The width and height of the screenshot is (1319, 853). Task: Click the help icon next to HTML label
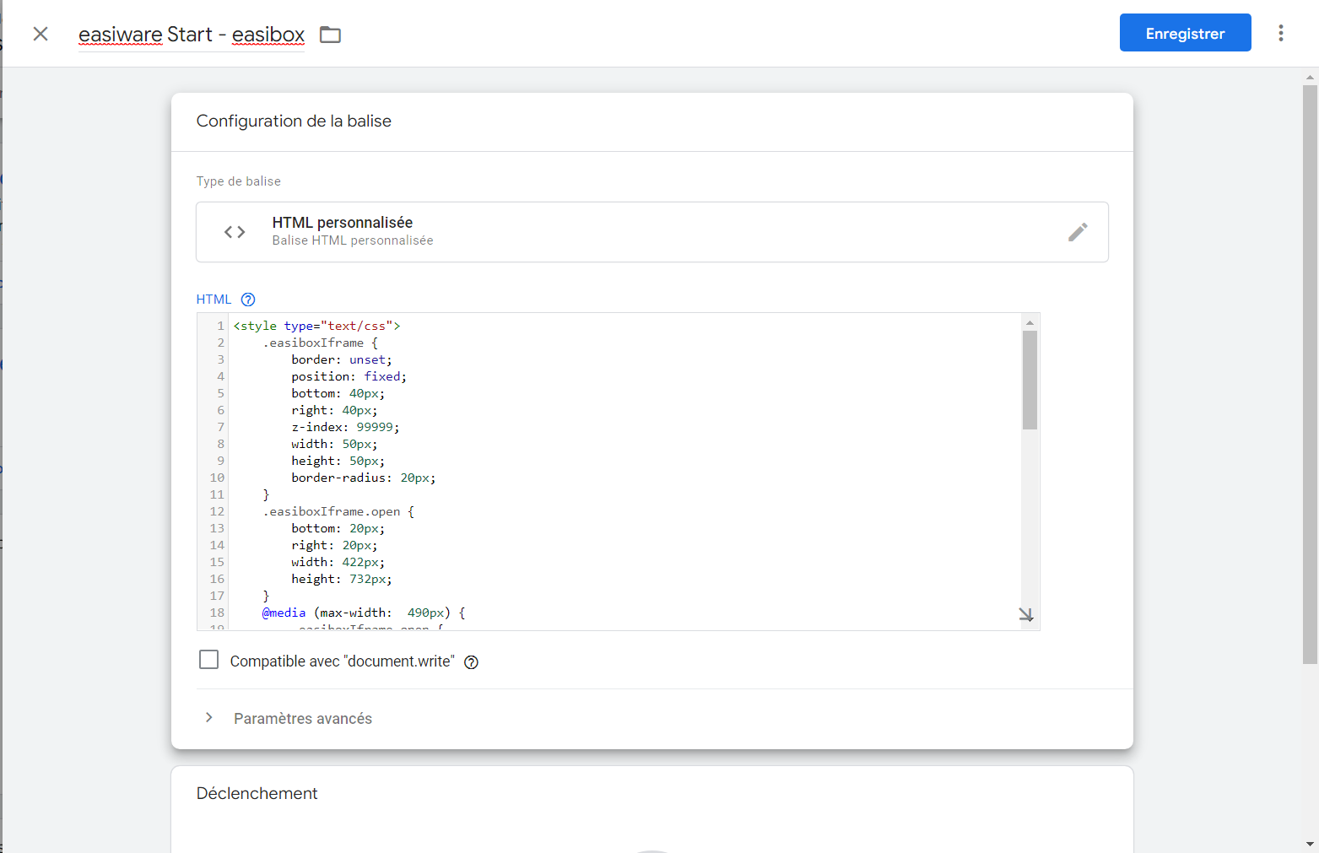pyautogui.click(x=248, y=300)
